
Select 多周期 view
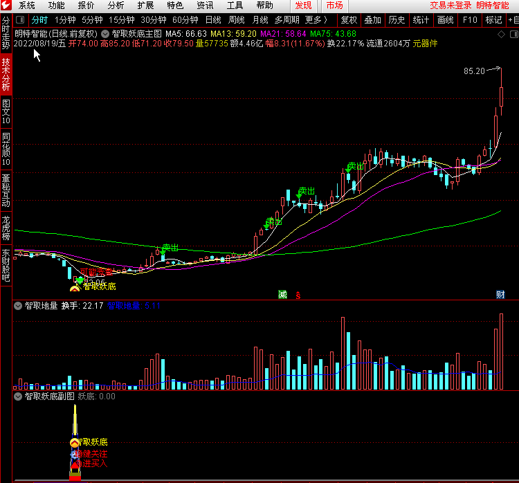tap(287, 20)
